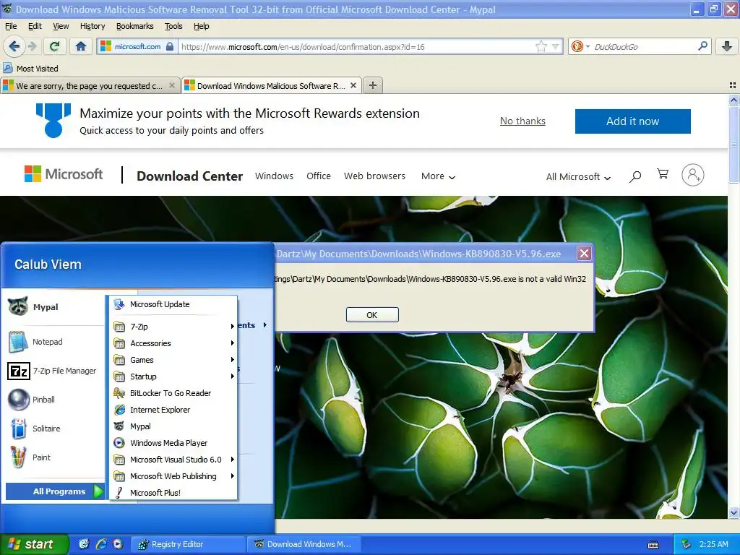Click in the URL address field

coord(356,47)
